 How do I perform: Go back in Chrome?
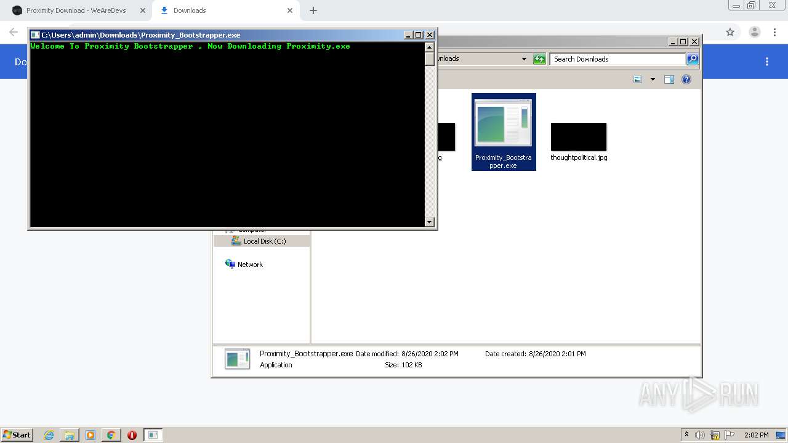(x=14, y=32)
